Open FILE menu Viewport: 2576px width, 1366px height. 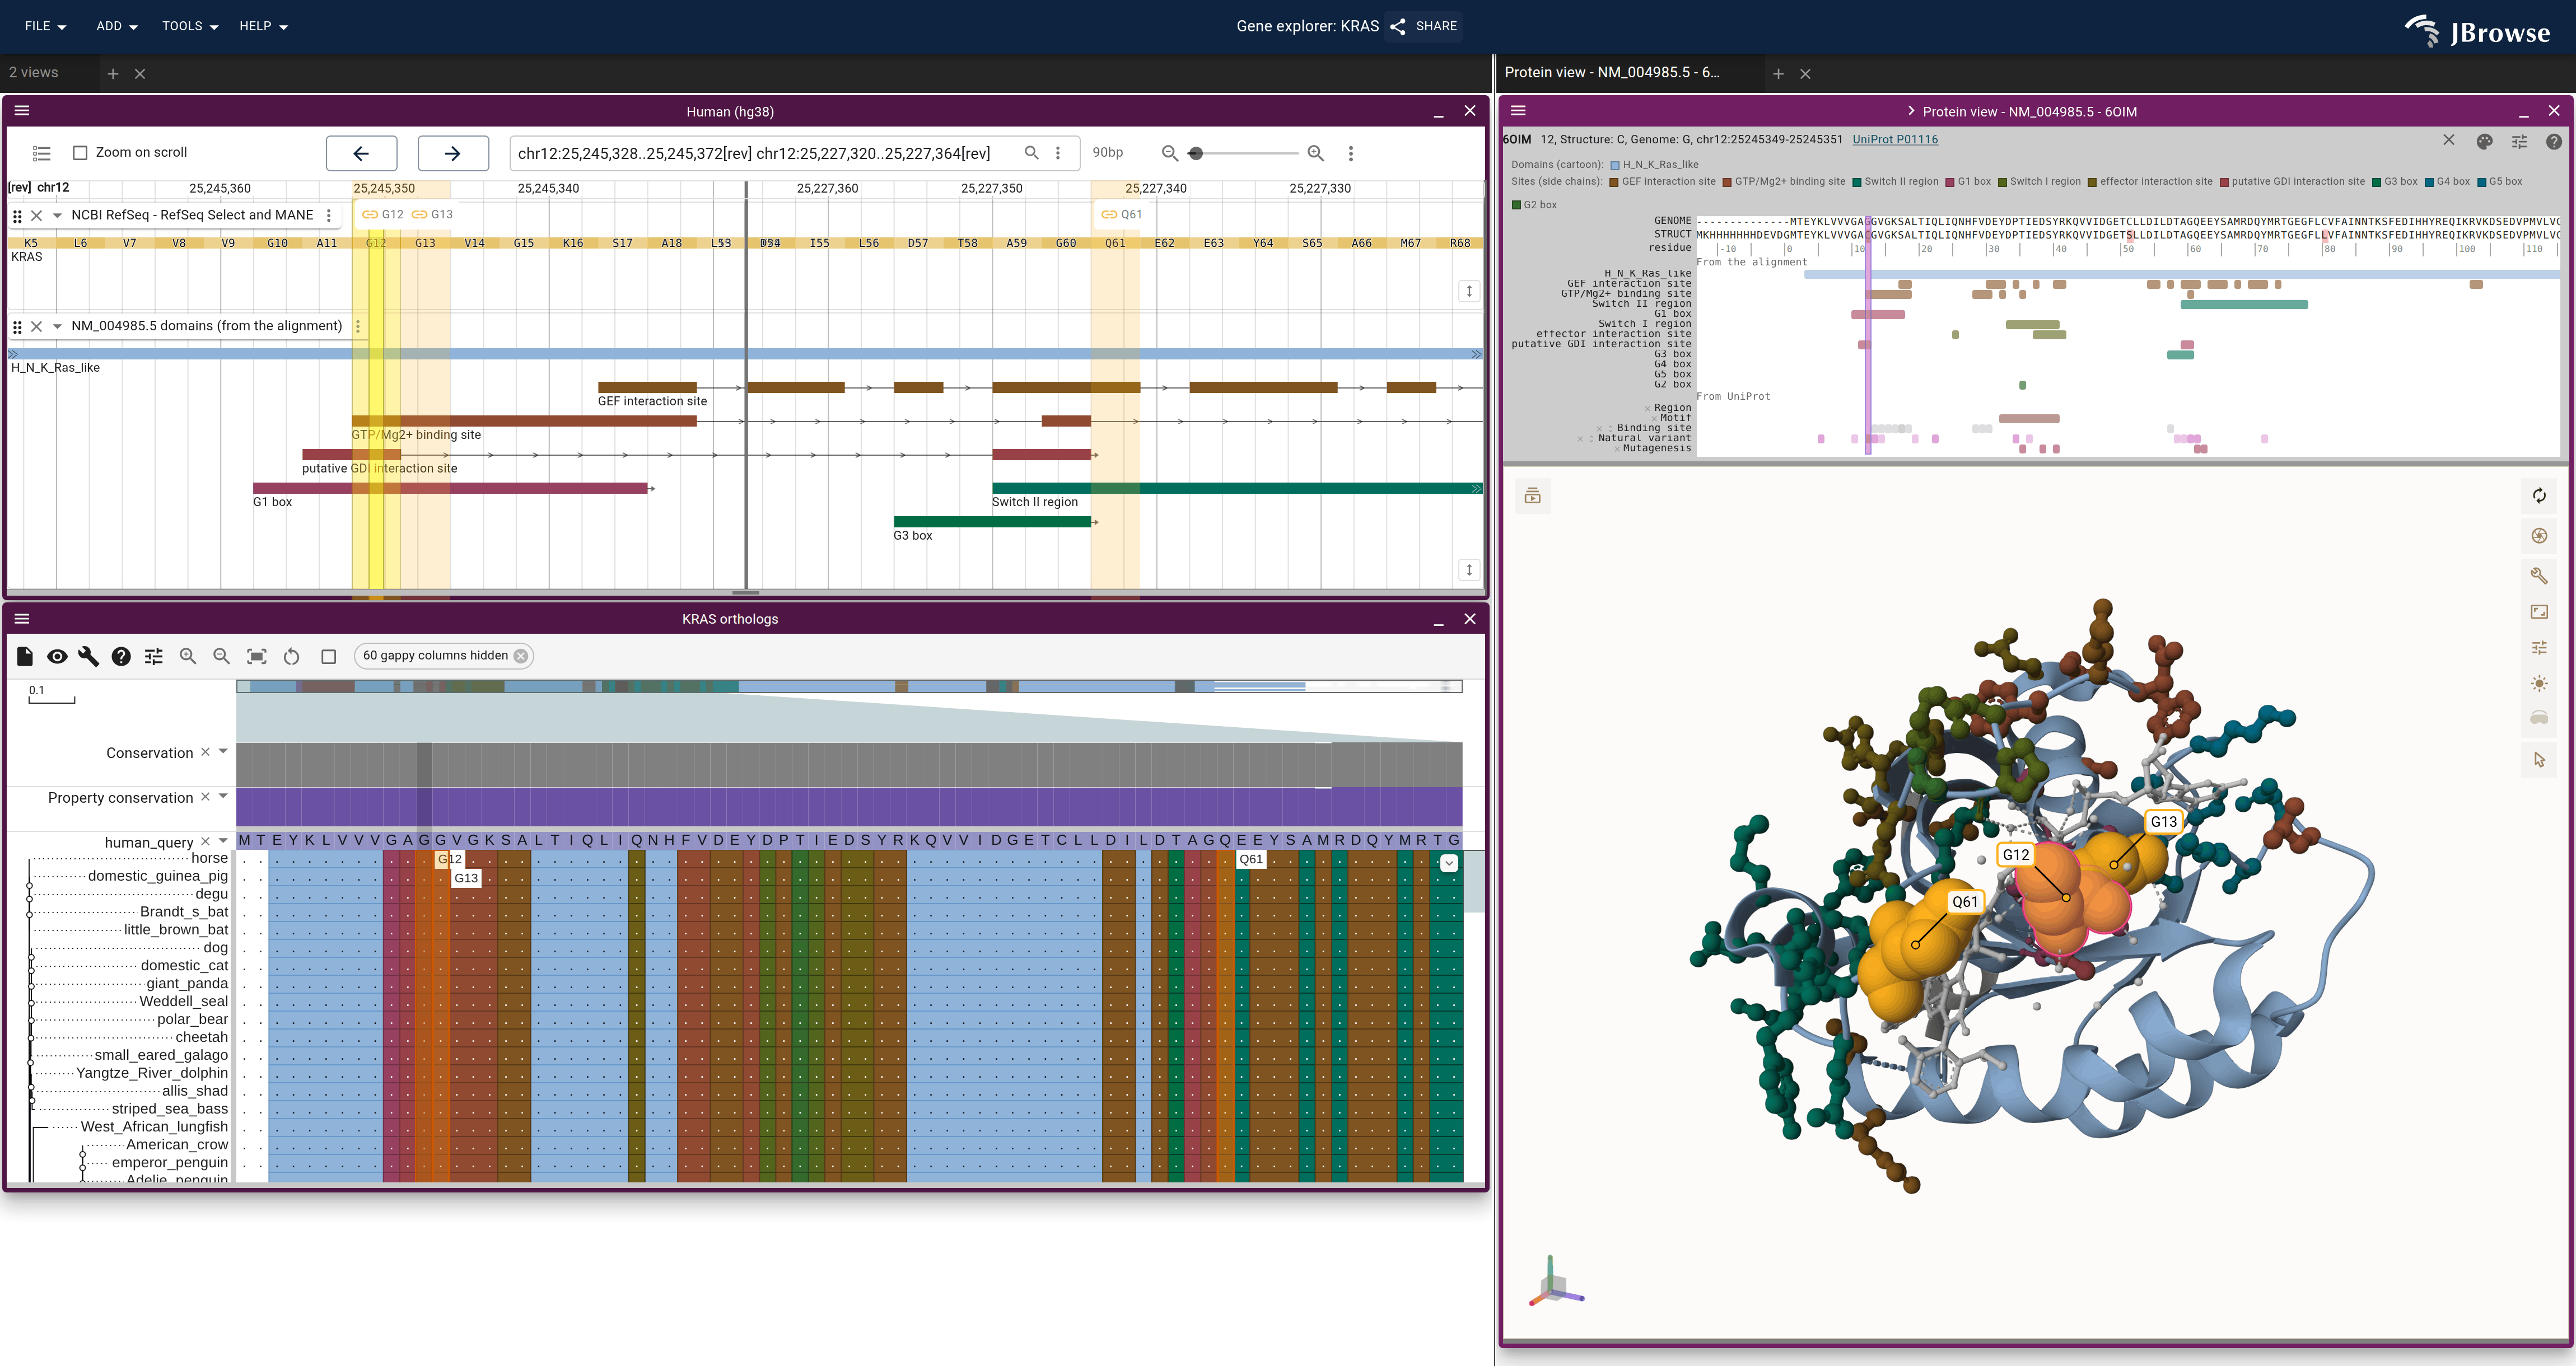pos(45,26)
